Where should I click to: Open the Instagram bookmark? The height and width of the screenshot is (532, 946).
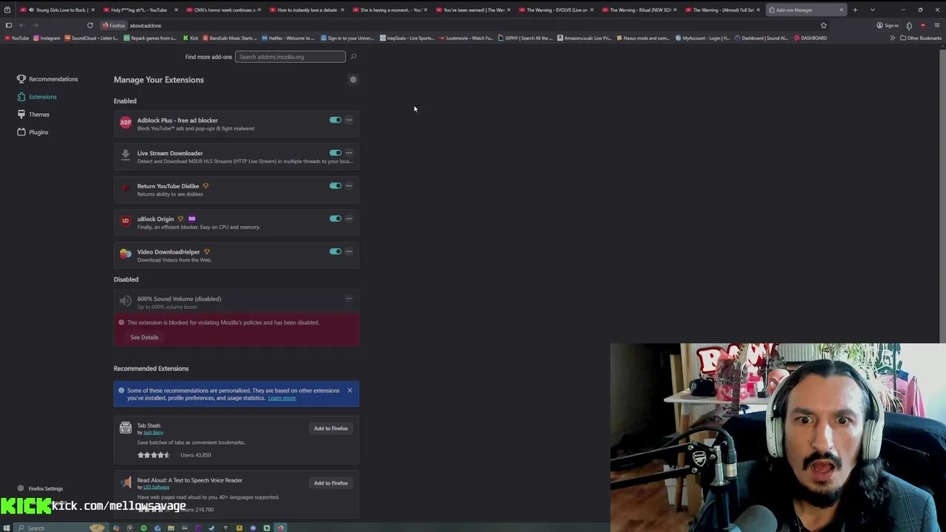pyautogui.click(x=47, y=38)
